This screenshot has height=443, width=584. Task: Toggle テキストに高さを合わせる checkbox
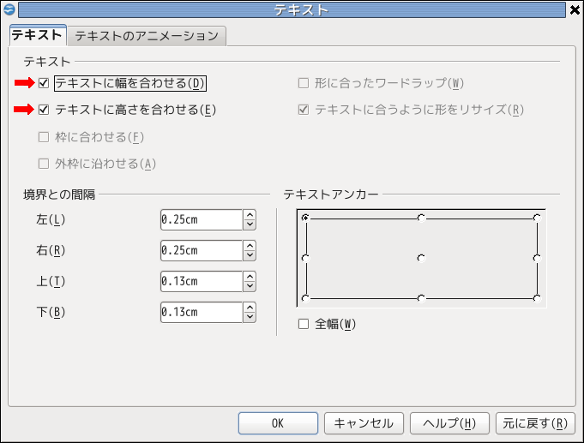[x=45, y=110]
